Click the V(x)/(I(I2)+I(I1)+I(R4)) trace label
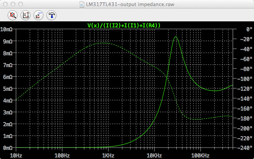The width and height of the screenshot is (254, 159). tap(124, 26)
